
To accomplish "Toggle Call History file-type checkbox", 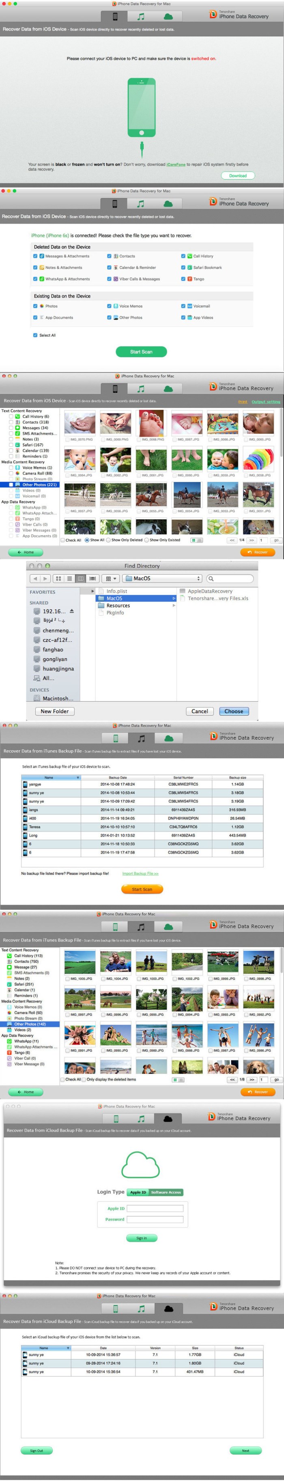I will coord(183,256).
